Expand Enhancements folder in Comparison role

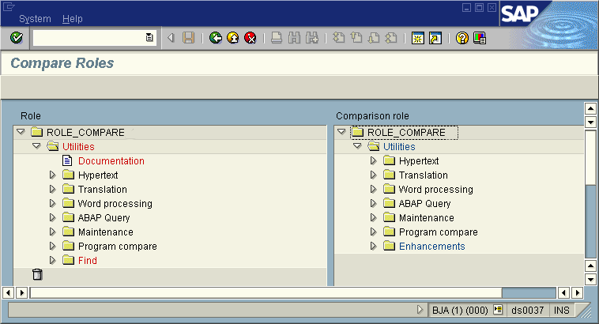[374, 247]
